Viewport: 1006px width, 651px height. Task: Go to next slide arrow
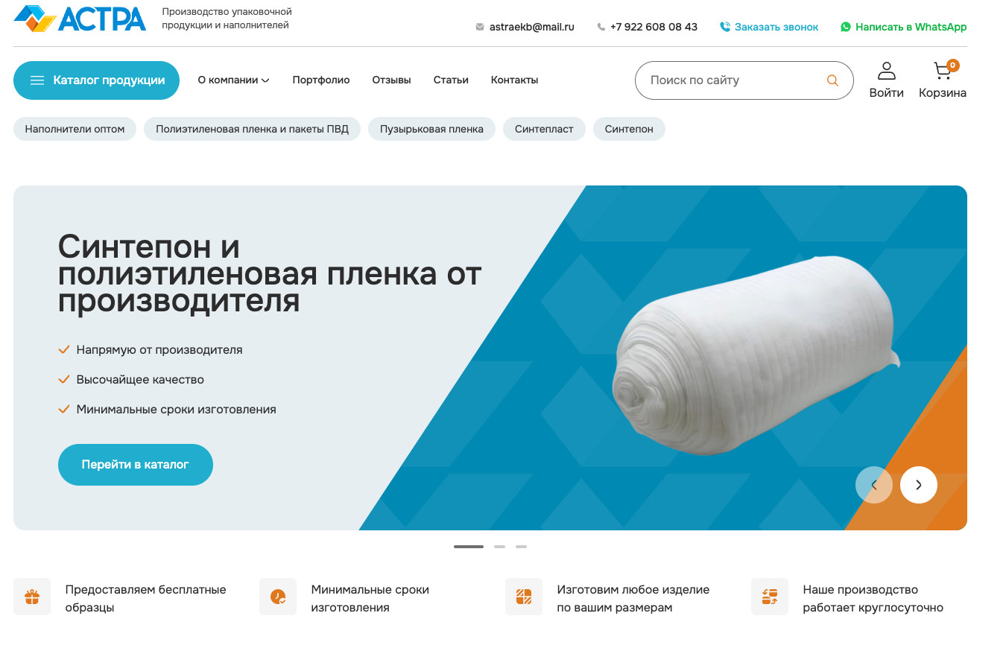click(x=919, y=485)
